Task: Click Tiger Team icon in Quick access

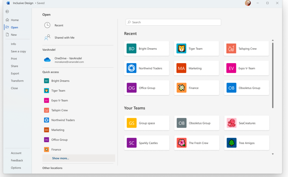Action: coord(46,91)
